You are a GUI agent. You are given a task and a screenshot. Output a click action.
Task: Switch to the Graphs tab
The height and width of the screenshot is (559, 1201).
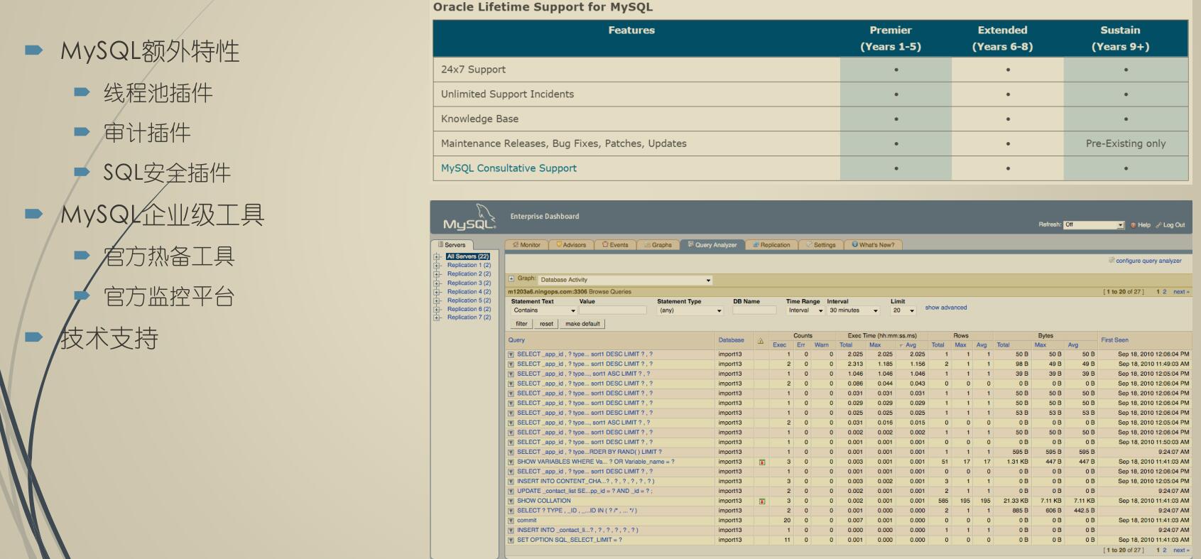[x=658, y=245]
